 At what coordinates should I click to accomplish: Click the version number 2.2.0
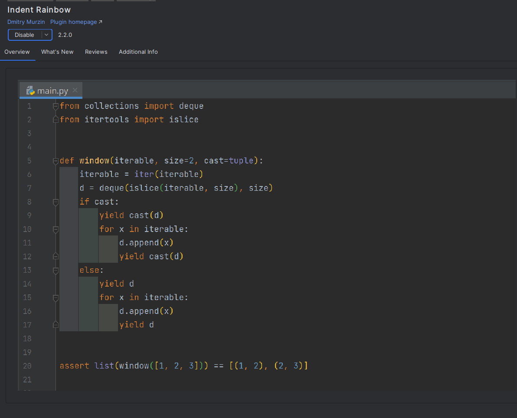point(65,35)
